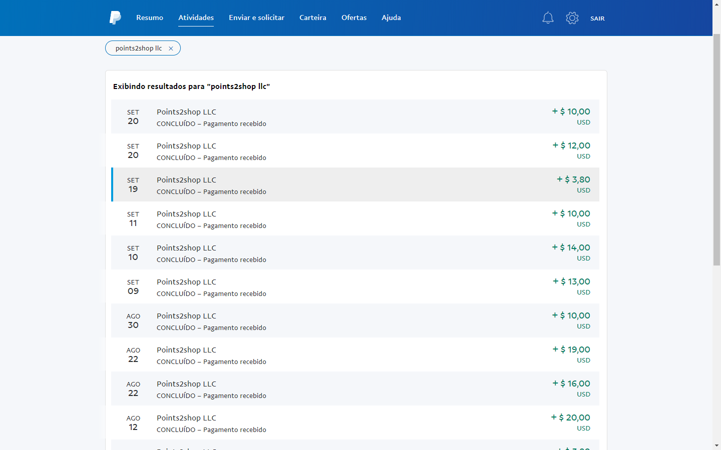Open SET 11 transaction of $10,00

[x=355, y=218]
